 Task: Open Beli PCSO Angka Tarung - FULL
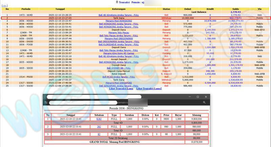119,77
